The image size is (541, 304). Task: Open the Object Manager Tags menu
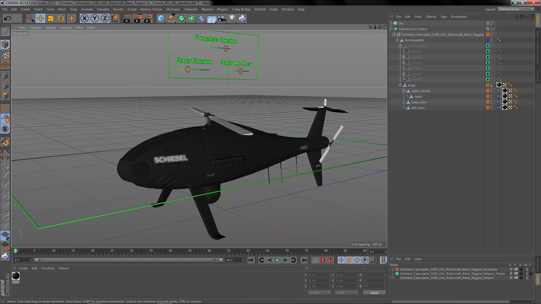[x=443, y=17]
